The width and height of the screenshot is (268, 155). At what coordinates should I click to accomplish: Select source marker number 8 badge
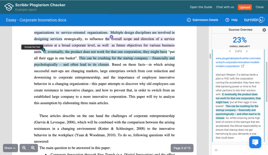coord(111,37)
